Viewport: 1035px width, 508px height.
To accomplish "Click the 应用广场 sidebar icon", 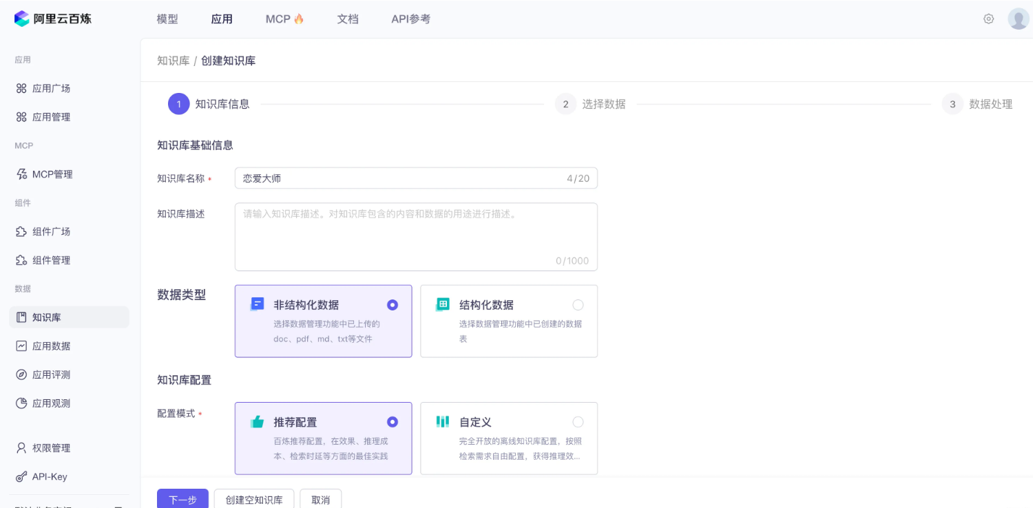I will pos(21,88).
